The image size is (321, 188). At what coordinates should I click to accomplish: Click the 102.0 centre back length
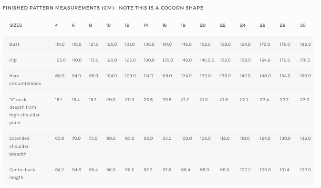(305, 170)
